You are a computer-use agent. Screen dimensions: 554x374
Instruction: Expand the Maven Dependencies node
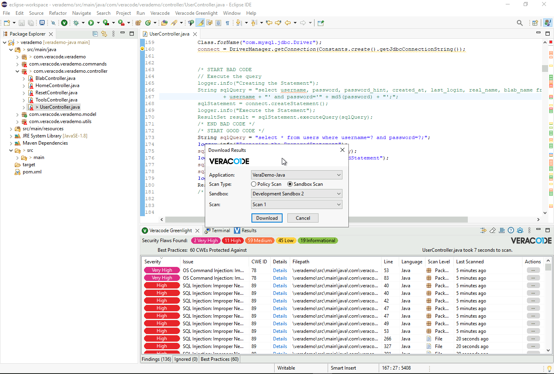coord(11,143)
